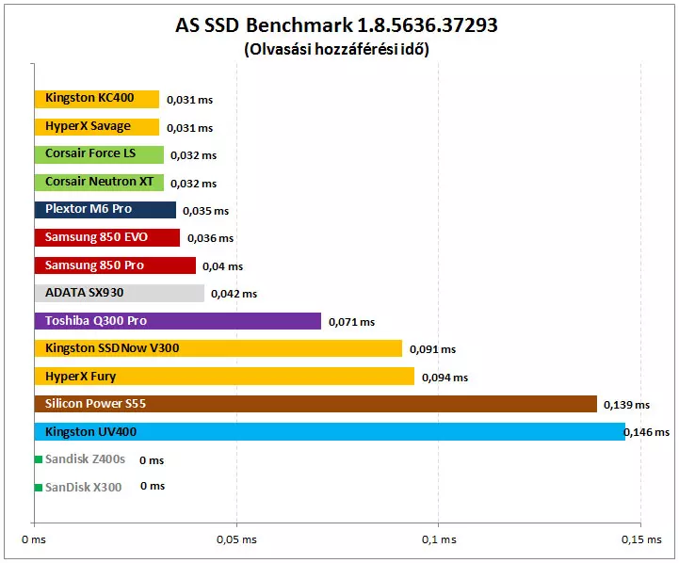Click the 0,031 ms value beside Kingston KC400

(189, 100)
